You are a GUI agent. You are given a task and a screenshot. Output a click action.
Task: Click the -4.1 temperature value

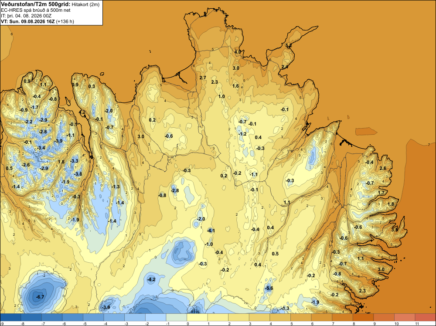211,231
